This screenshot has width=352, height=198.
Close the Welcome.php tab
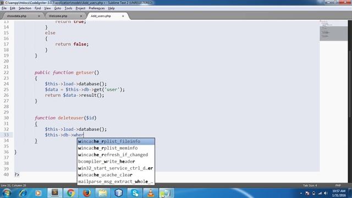tap(81, 16)
